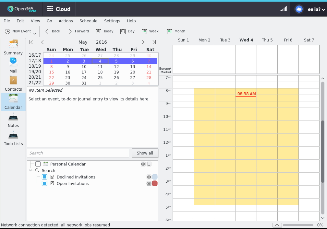Click the Search folder magnifier icon
327x229 pixels.
tap(37, 170)
